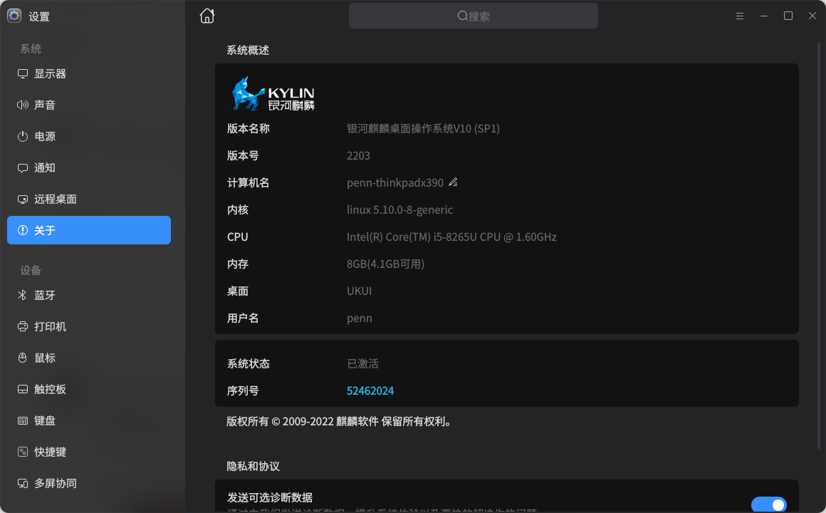Screen dimensions: 826x513
Task: Click the shortcut icon beside 快捷键
Action: pyautogui.click(x=23, y=452)
